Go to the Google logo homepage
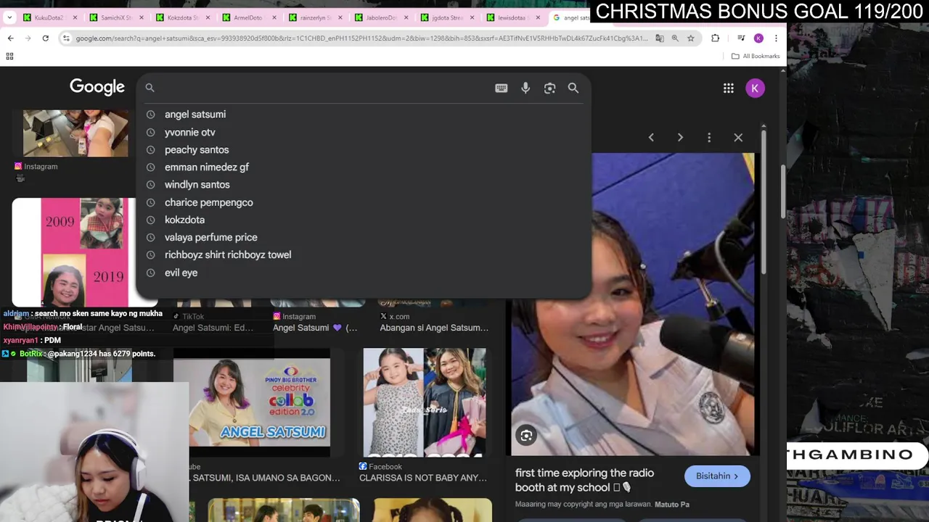This screenshot has width=929, height=522. tap(97, 87)
